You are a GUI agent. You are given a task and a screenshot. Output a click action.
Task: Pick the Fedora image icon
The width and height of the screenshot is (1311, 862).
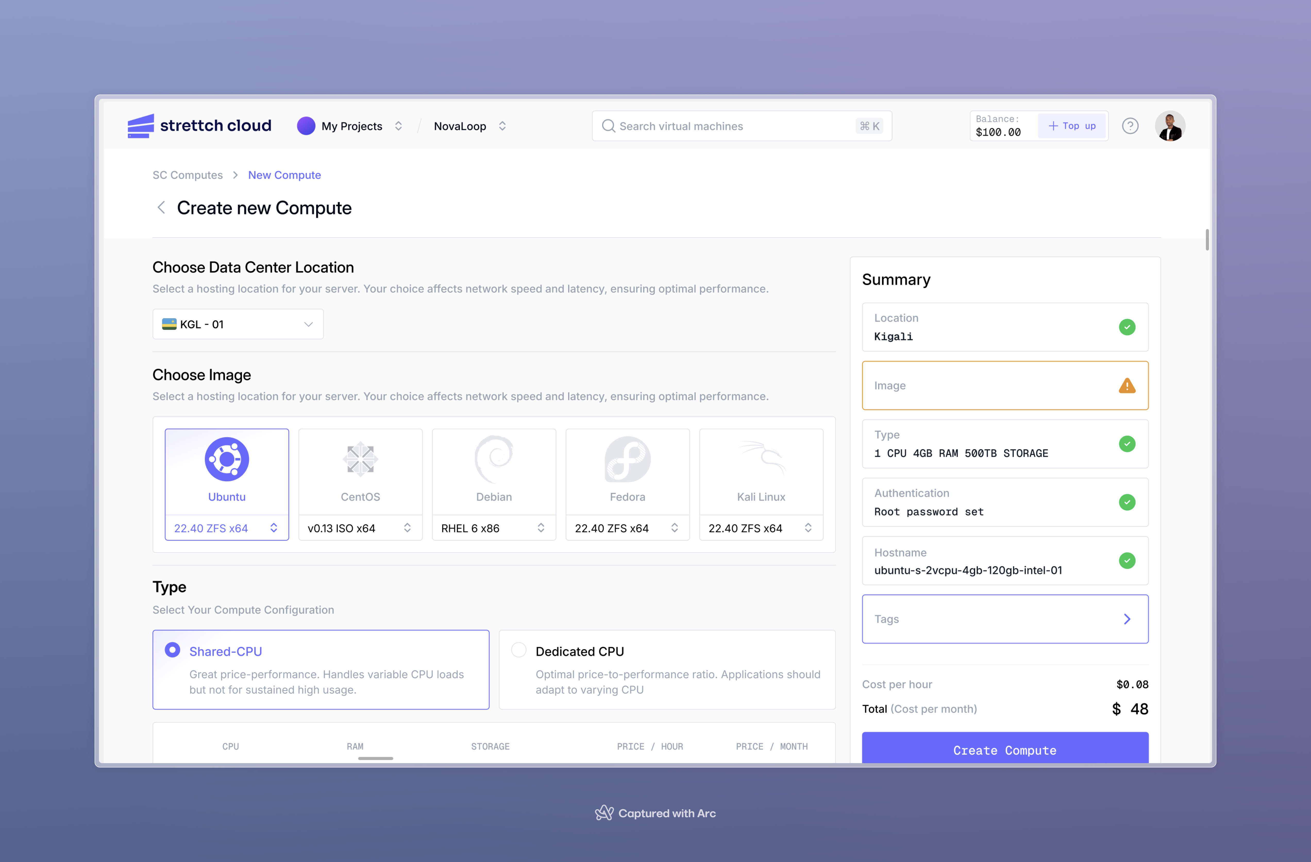(627, 459)
